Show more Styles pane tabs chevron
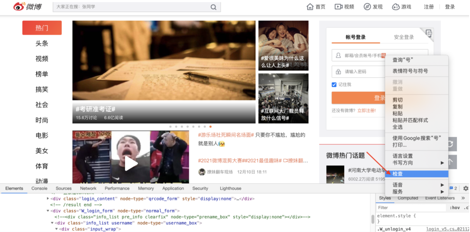The image size is (470, 232). 463,198
